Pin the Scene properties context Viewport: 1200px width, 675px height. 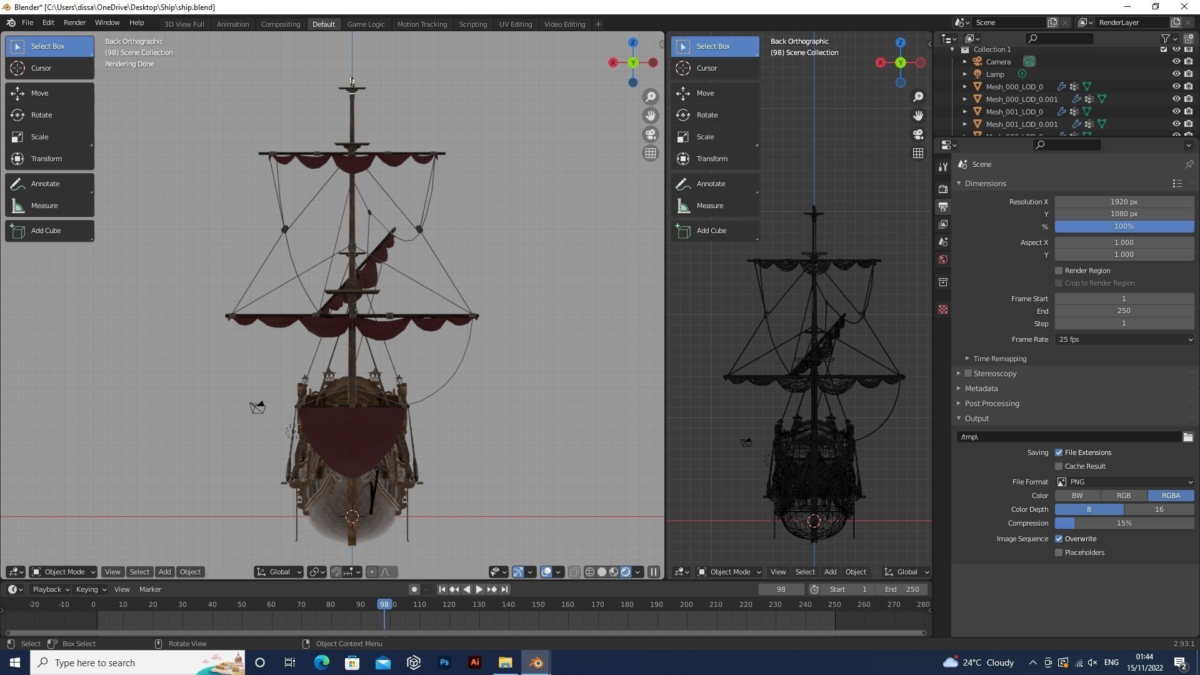[x=1189, y=164]
